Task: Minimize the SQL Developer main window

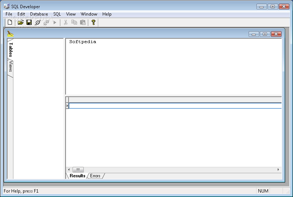Action: coord(262,7)
